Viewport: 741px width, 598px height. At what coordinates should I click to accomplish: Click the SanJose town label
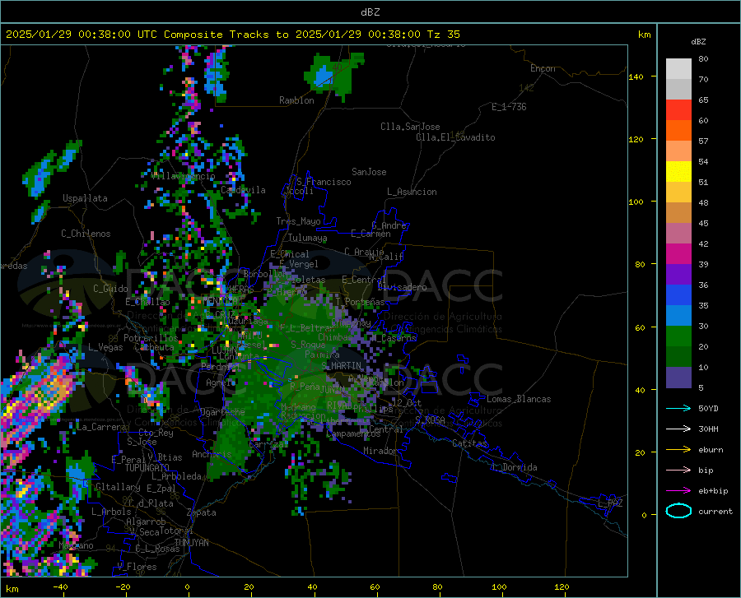(x=369, y=172)
